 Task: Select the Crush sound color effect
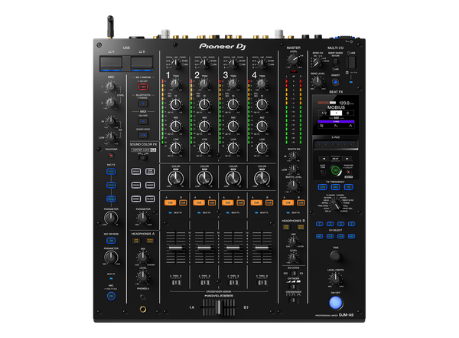coord(136,185)
